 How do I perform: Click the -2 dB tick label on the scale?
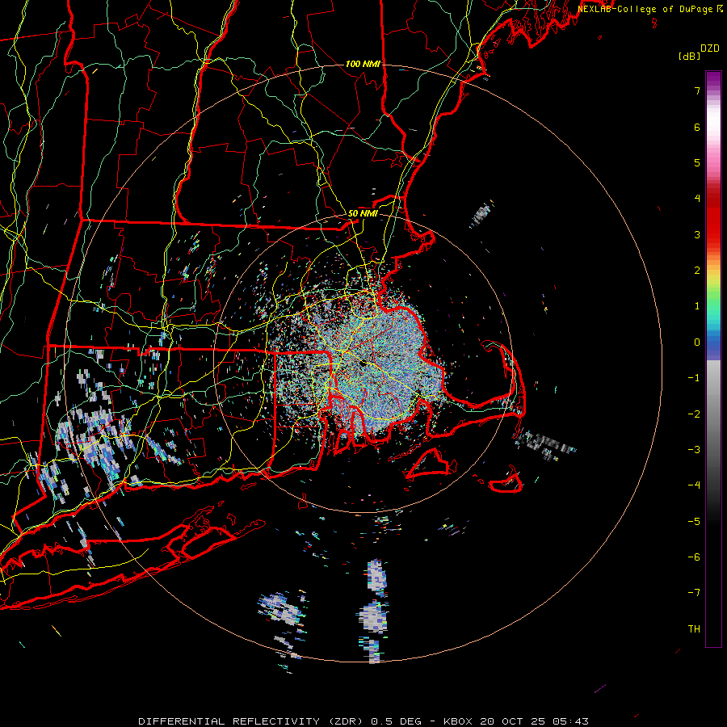(694, 414)
